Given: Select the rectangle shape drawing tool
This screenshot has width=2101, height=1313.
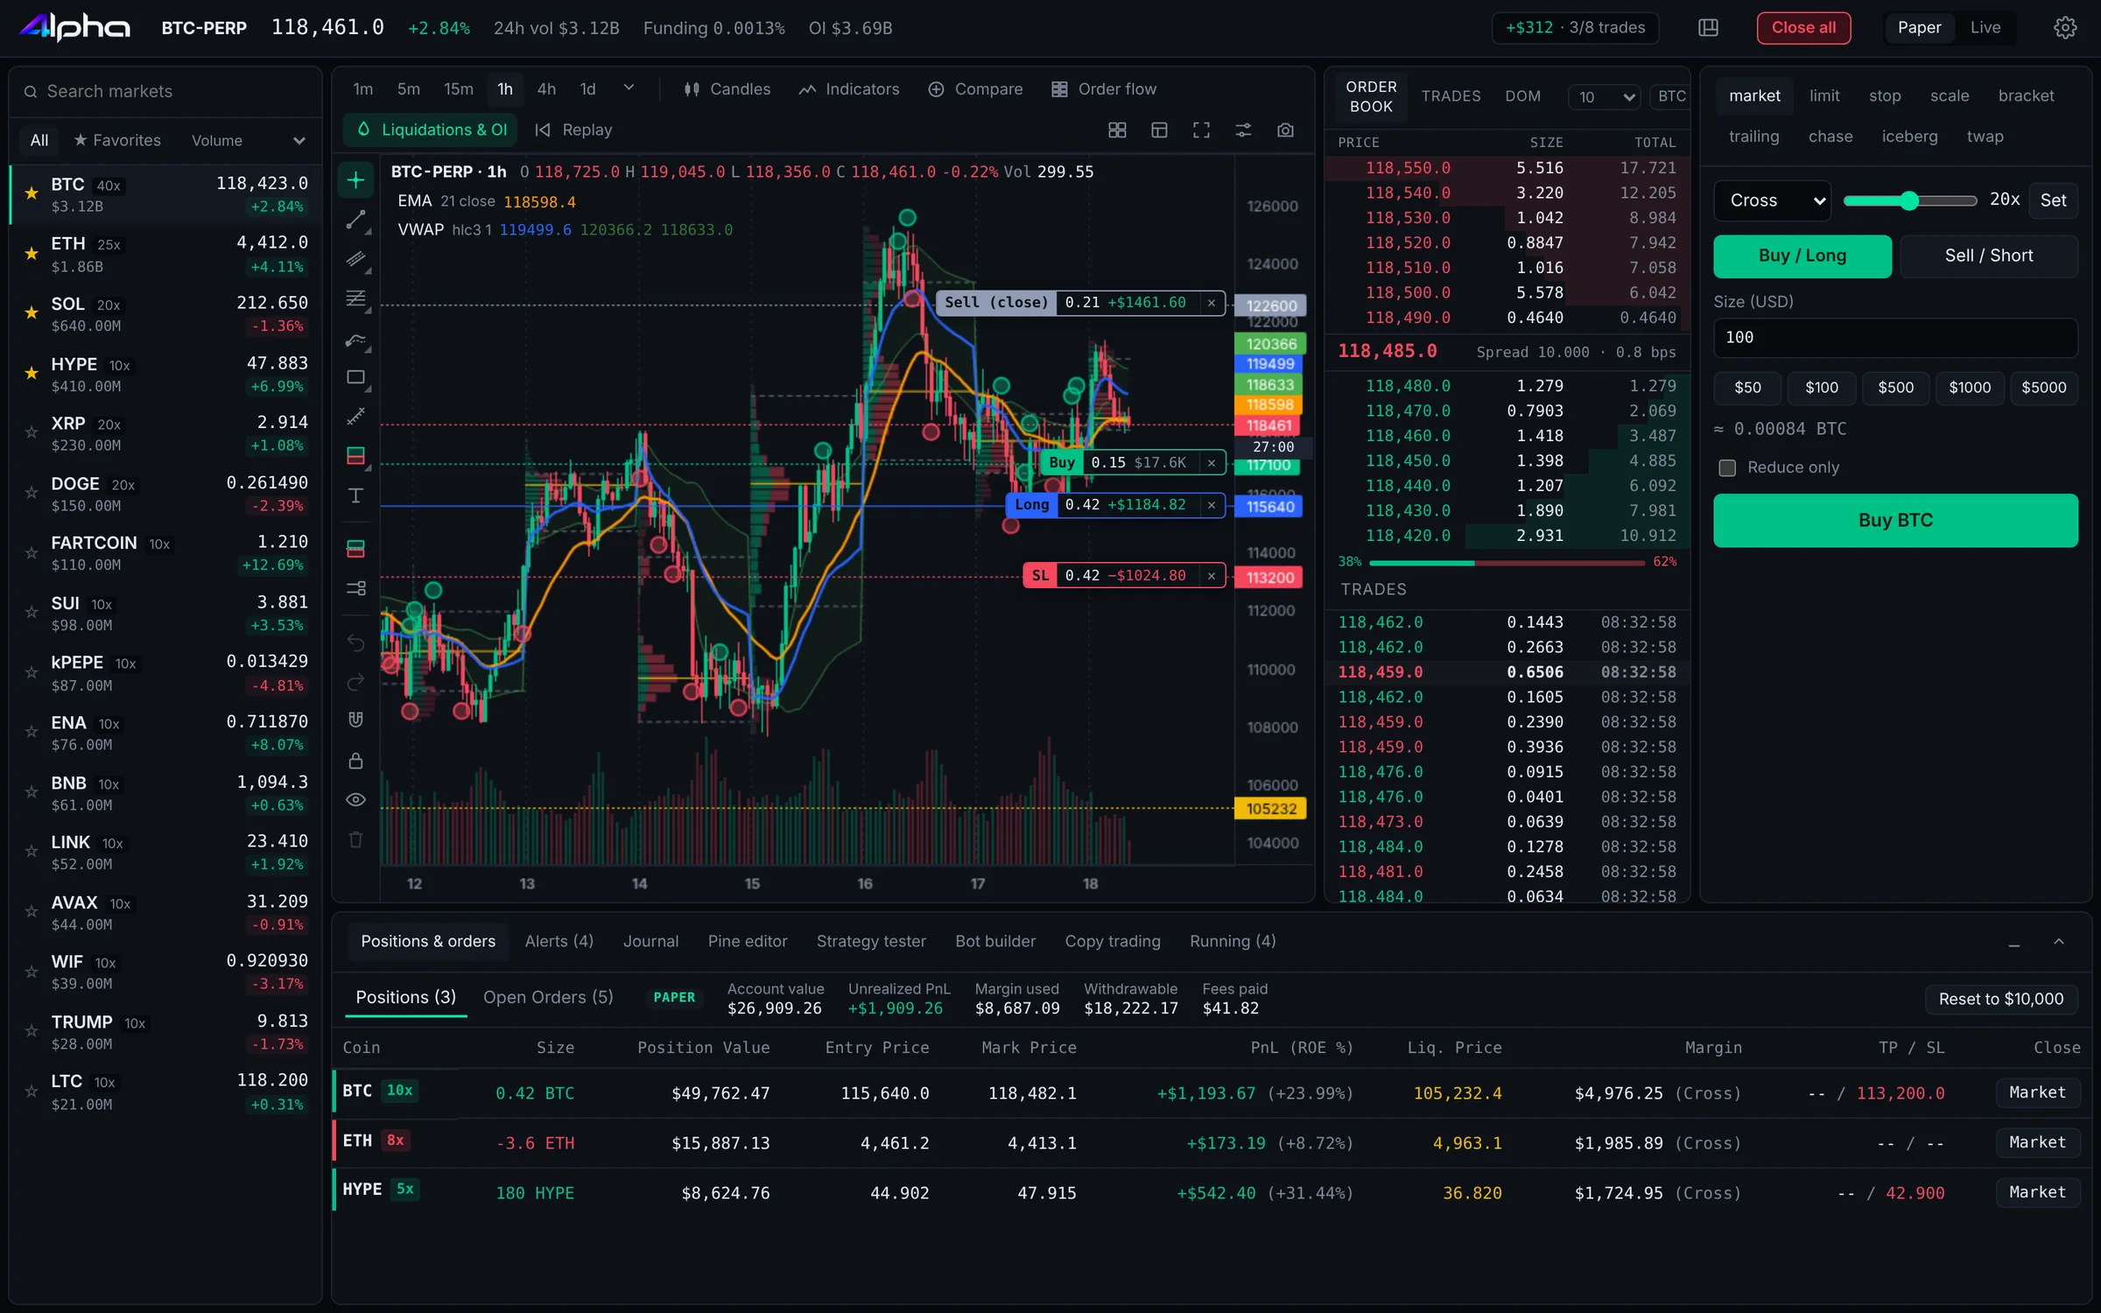Looking at the screenshot, I should tap(355, 378).
